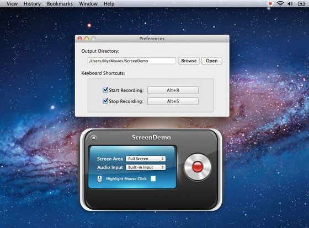Click the 'Screen Area' label text
Viewport: 309px width, 228px height.
click(110, 159)
